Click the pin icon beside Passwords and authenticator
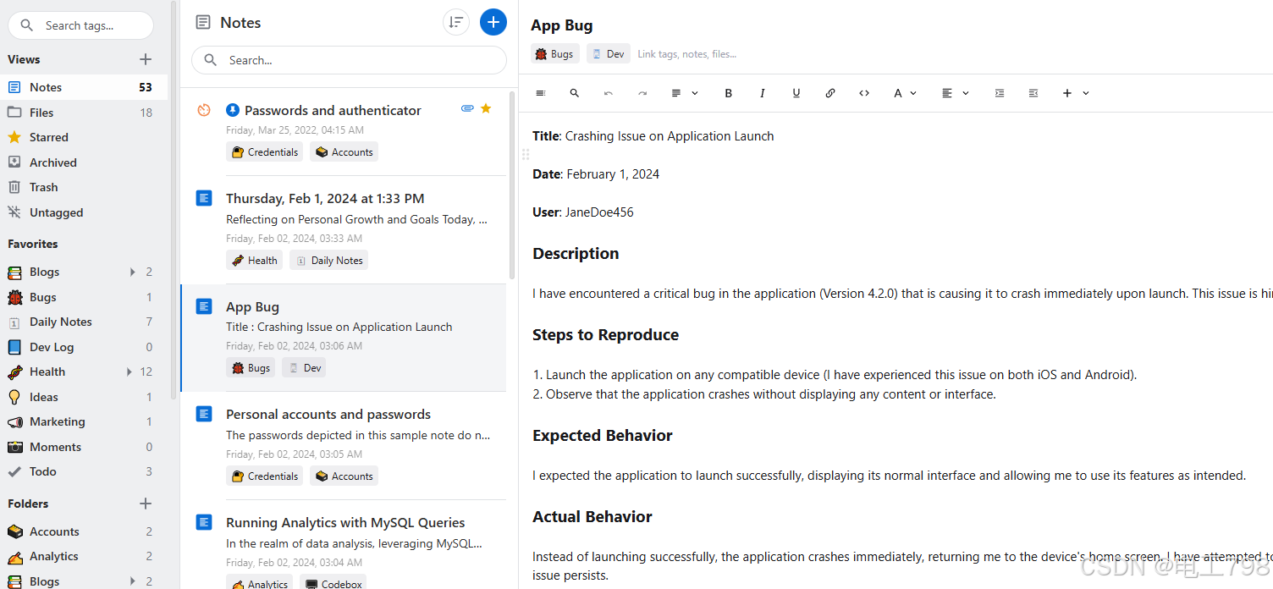The height and width of the screenshot is (589, 1273). [x=233, y=110]
